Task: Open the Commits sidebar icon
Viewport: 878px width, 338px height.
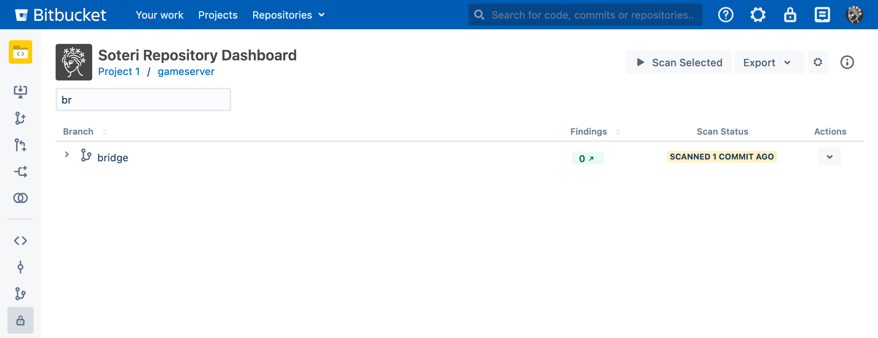Action: pos(20,267)
